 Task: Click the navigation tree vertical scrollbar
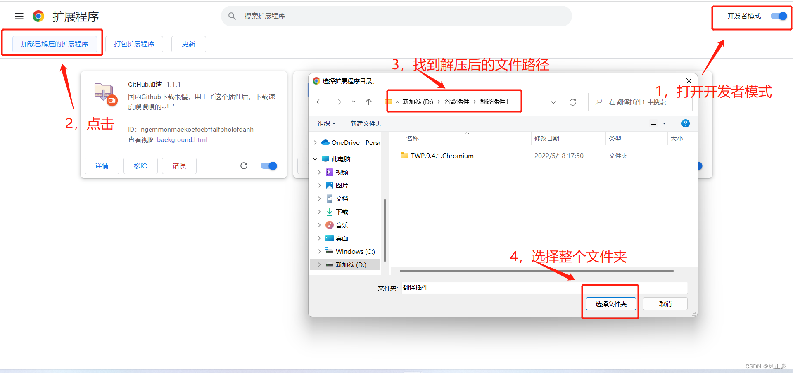coord(385,230)
